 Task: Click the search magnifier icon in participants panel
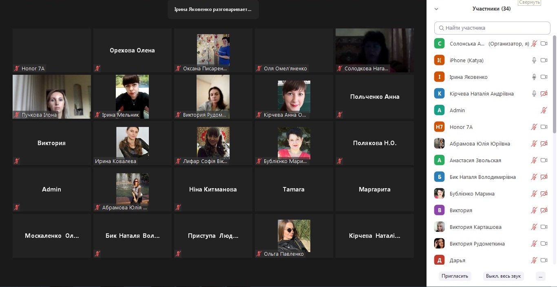441,28
